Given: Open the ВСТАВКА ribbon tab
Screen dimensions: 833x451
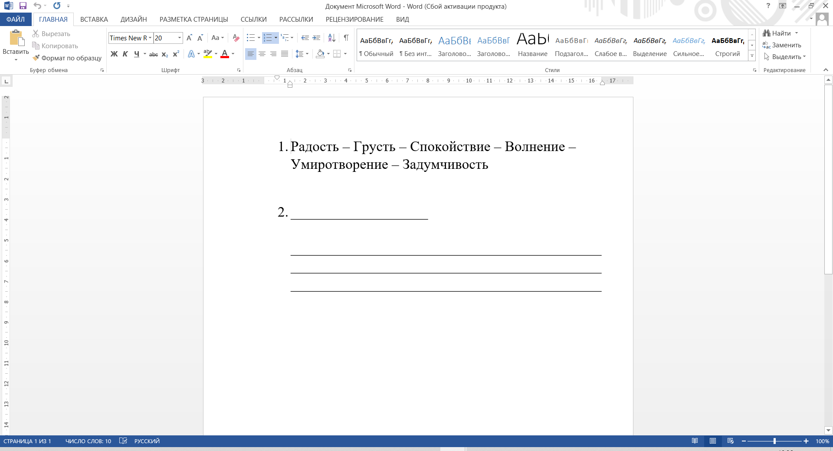Looking at the screenshot, I should 94,20.
